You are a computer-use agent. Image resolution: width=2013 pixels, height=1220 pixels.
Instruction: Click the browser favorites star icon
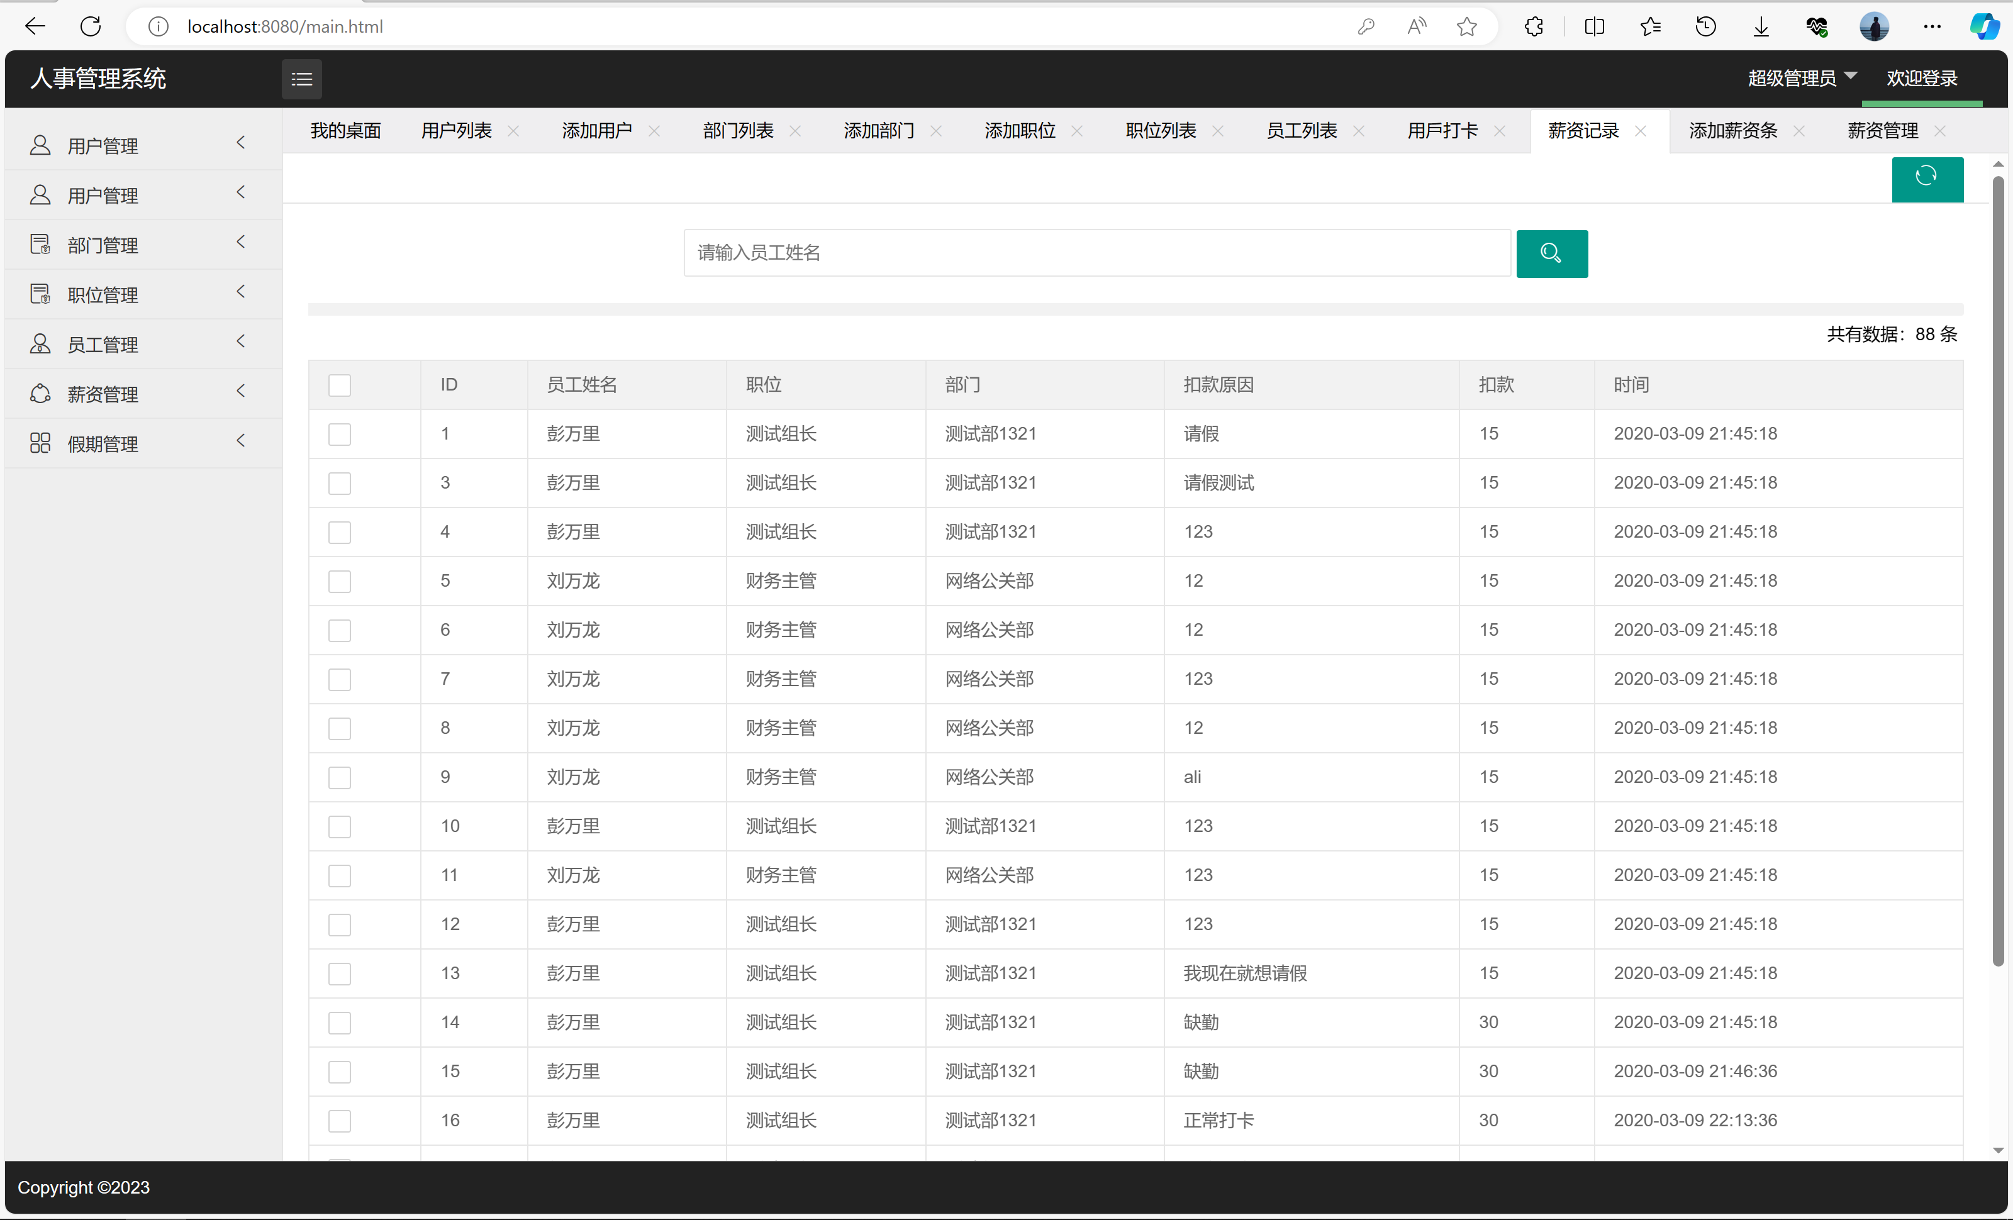click(x=1466, y=27)
